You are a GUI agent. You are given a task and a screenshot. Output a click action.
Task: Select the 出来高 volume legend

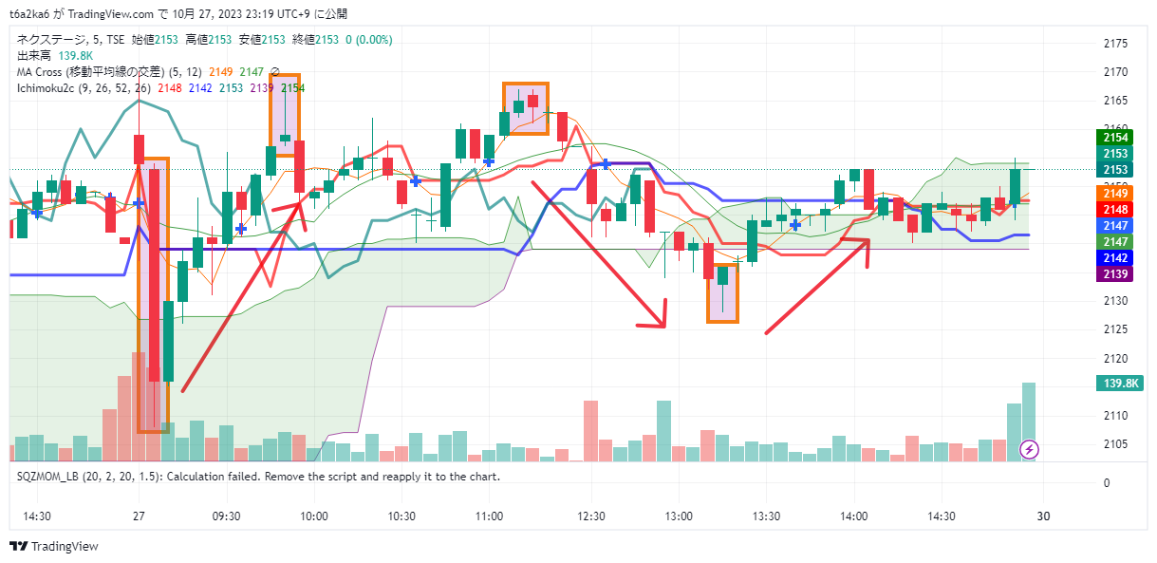click(x=34, y=56)
